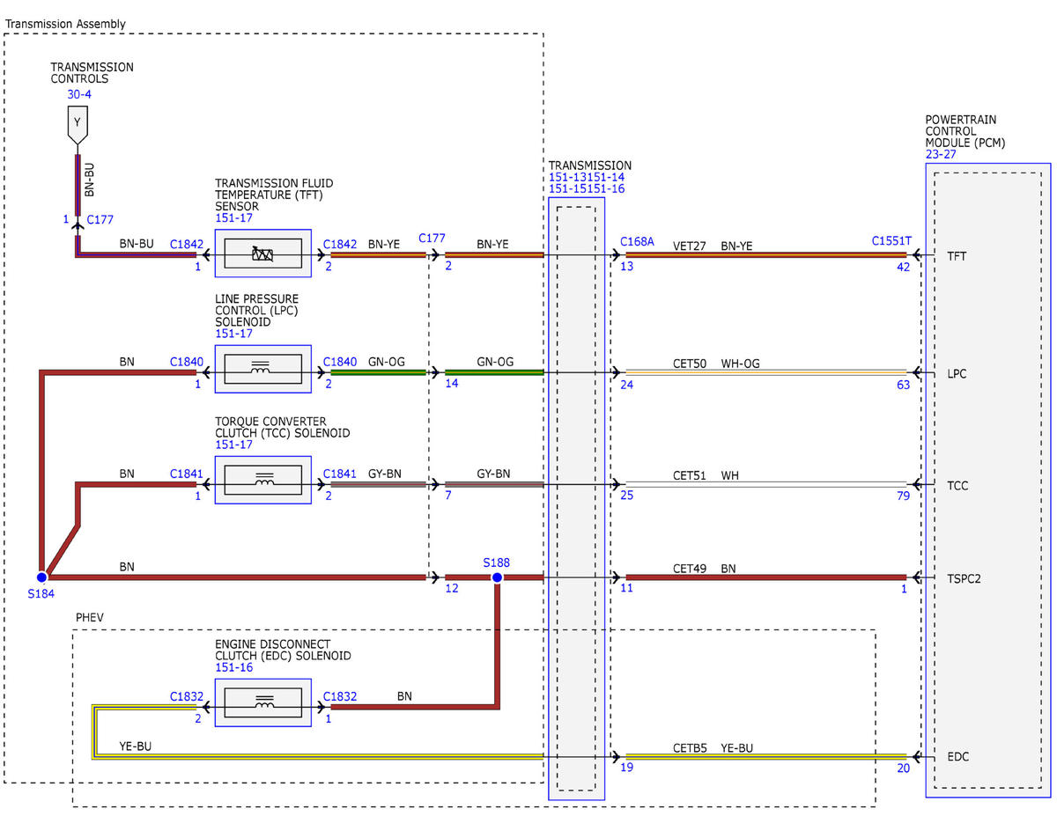Screen dimensions: 1057x816
Task: Select the Transmission Assembly title label
Action: point(65,24)
